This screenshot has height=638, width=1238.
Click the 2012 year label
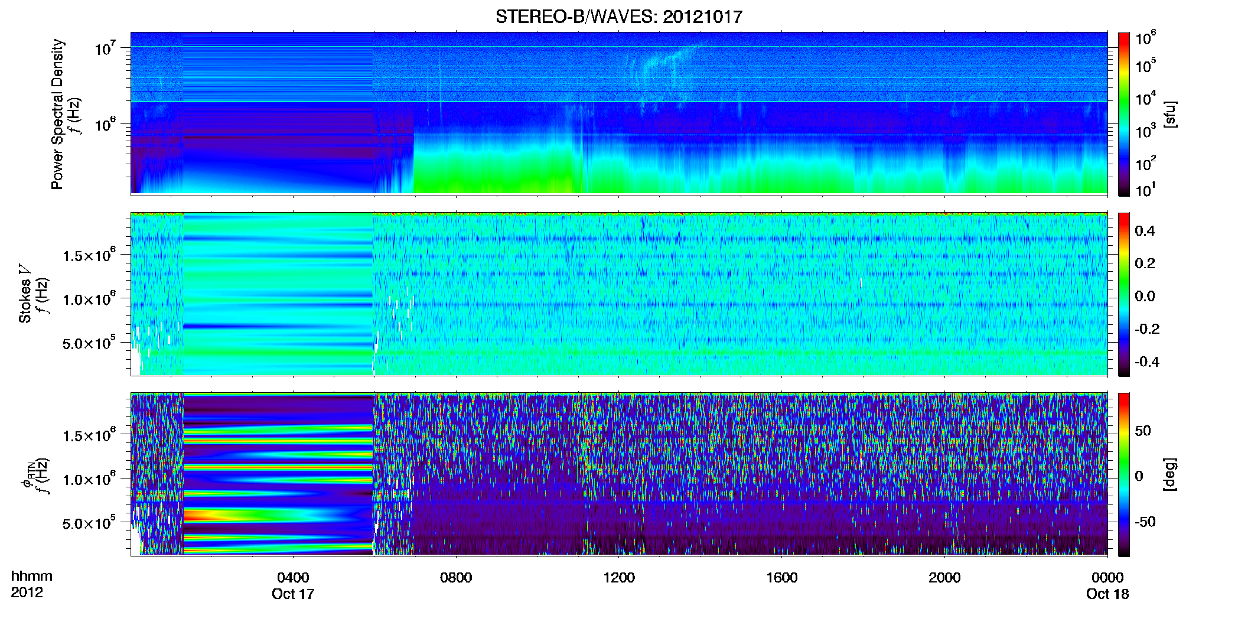coord(27,593)
